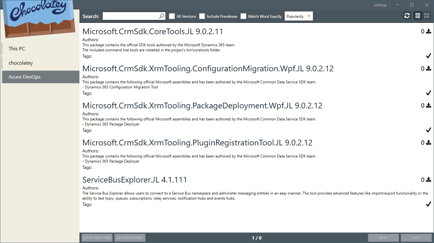The width and height of the screenshot is (434, 243).
Task: Click installed checkmark for PackageDeployment.Wpf.JL
Action: (x=429, y=130)
